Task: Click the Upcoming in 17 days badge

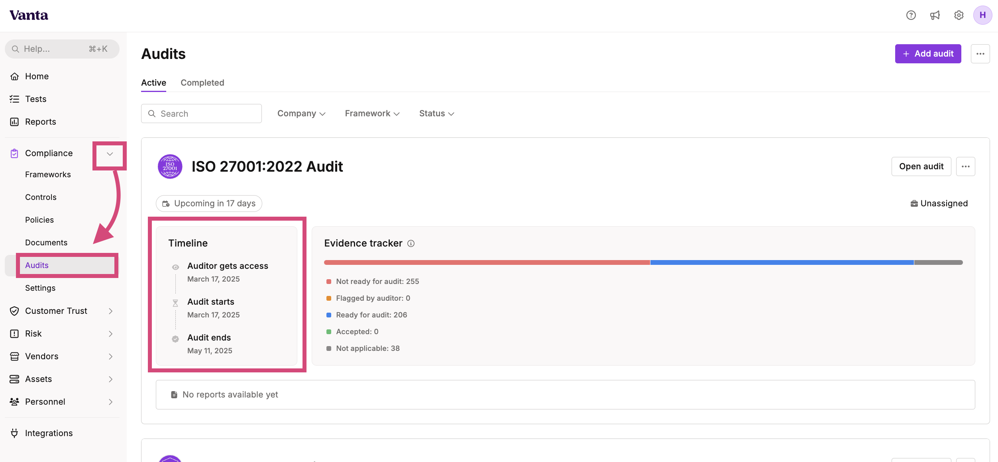Action: click(209, 204)
